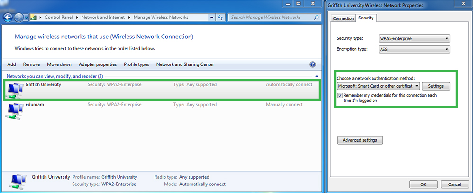Open address bar history dropdown
The image size is (473, 193).
[212, 18]
